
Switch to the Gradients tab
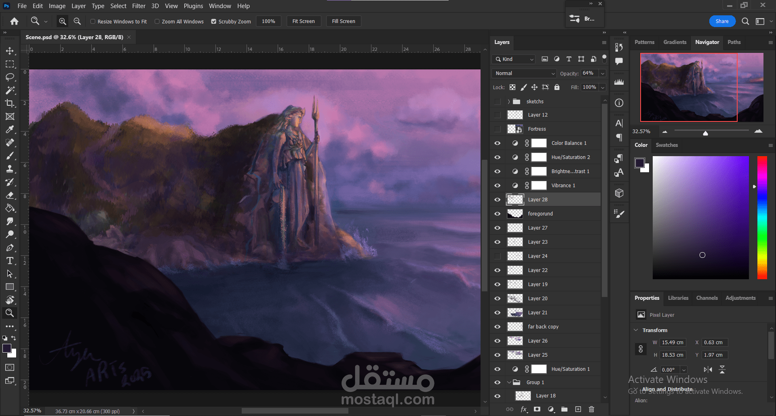tap(675, 42)
